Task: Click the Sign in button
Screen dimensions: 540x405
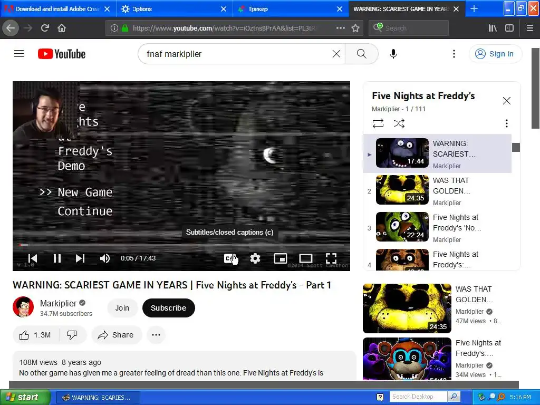Action: (x=495, y=54)
